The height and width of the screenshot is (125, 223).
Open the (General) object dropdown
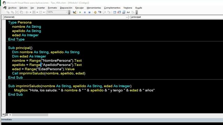click(66, 17)
